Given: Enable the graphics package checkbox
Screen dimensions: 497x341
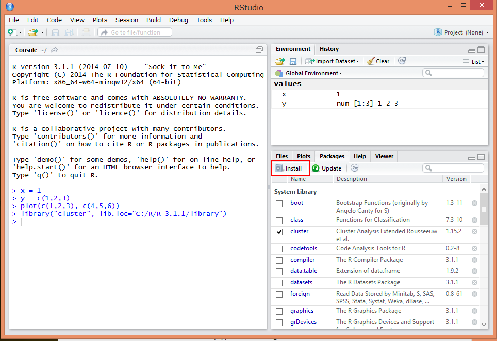Looking at the screenshot, I should [x=279, y=312].
